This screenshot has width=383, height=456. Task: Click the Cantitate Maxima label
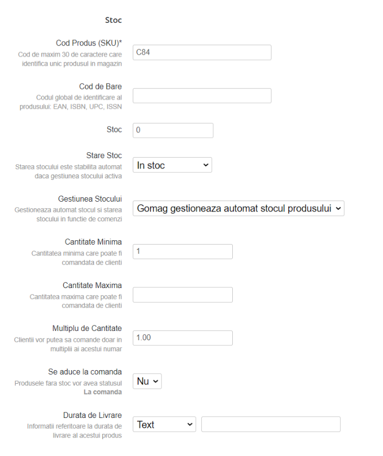tap(92, 285)
